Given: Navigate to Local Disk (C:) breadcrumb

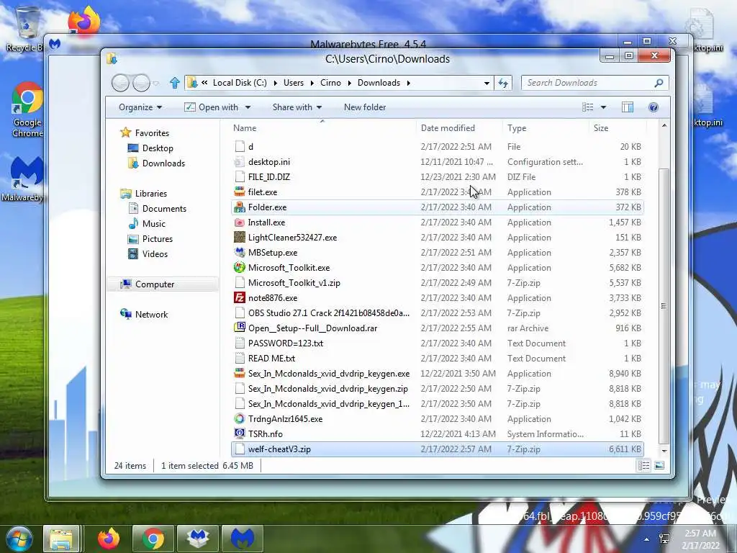Looking at the screenshot, I should pyautogui.click(x=240, y=83).
